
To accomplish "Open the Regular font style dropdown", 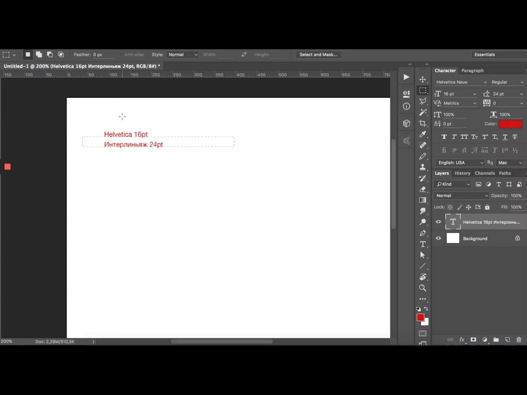I will pos(507,82).
